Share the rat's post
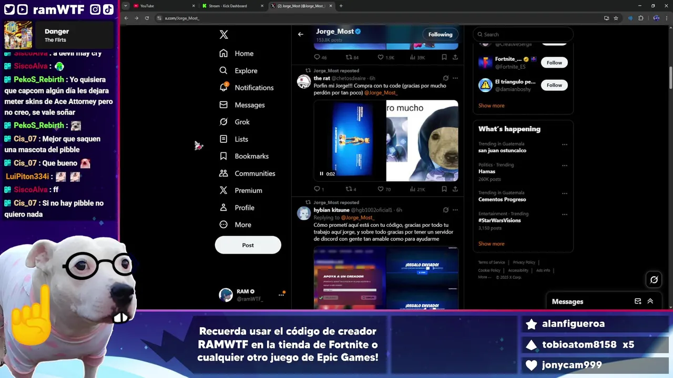 [455, 189]
